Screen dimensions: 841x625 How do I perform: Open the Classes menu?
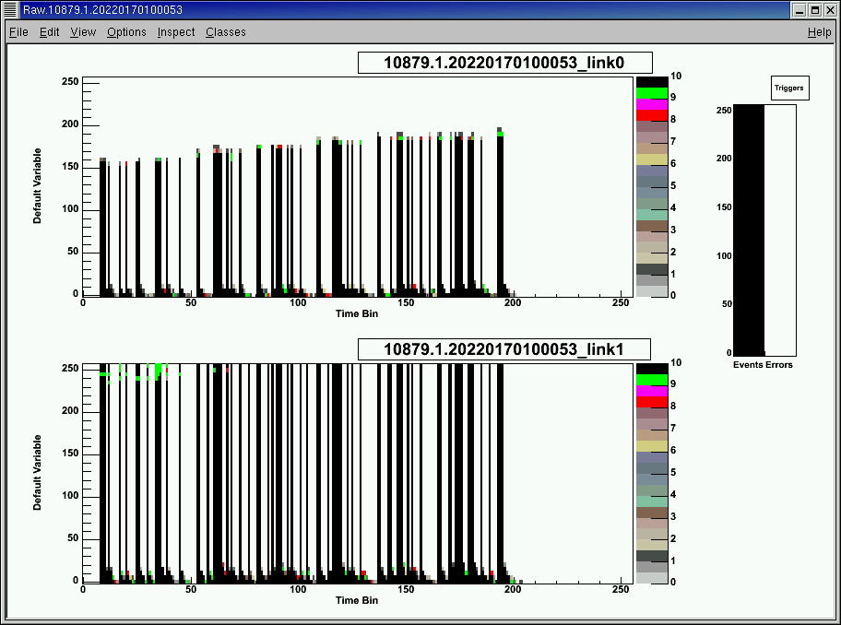click(x=224, y=31)
